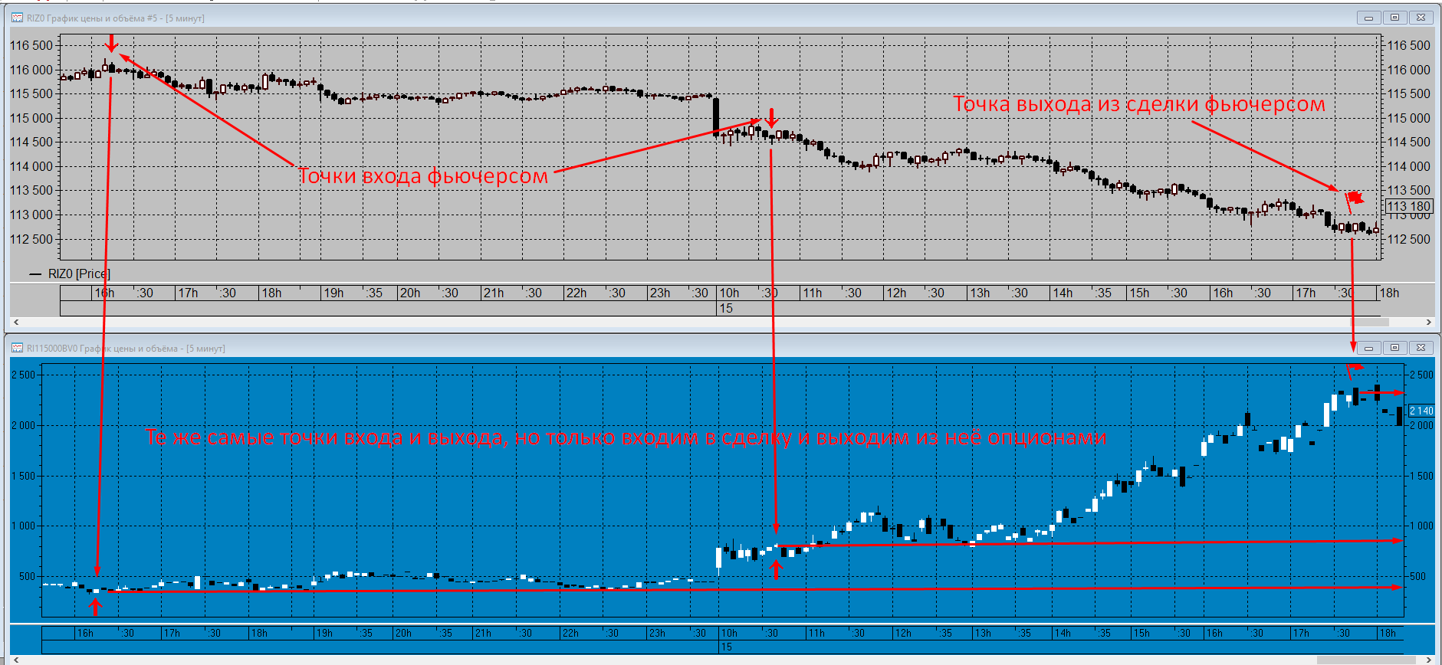This screenshot has height=665, width=1442.
Task: Click right scroll arrow under the RIZ0 chart
Action: pos(1429,323)
